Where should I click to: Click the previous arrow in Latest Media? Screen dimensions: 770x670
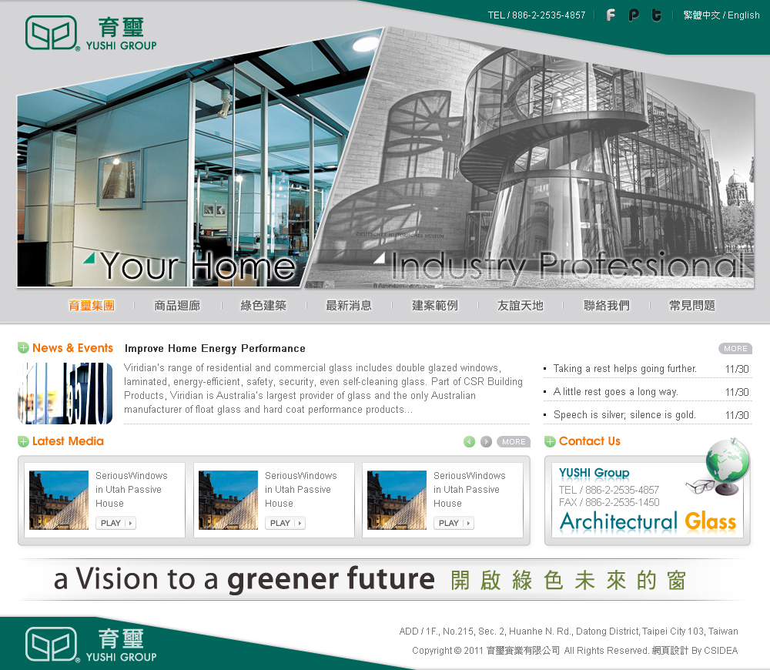(470, 441)
